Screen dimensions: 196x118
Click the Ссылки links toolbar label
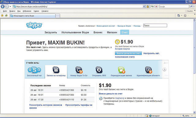tap(190, 11)
